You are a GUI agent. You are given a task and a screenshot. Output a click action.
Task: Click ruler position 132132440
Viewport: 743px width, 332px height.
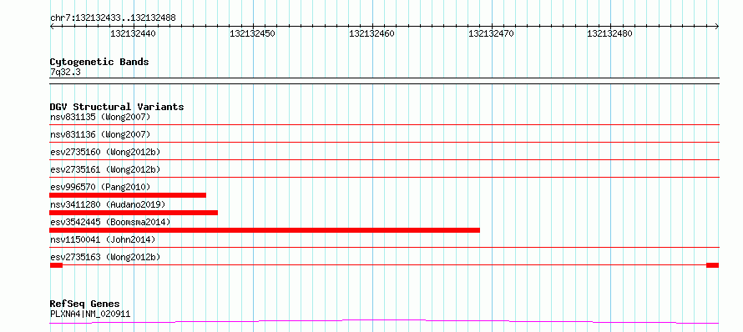click(133, 33)
